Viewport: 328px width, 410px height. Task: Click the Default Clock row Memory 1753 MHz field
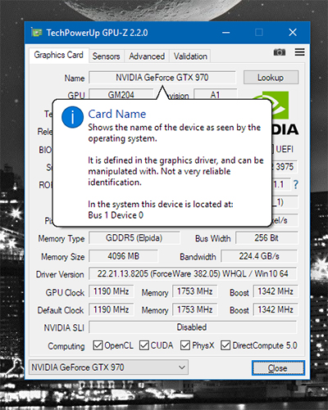pyautogui.click(x=194, y=309)
